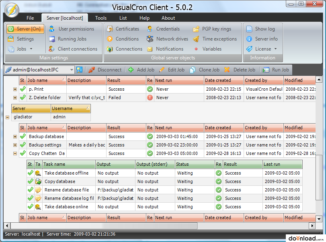This screenshot has width=326, height=242.
Task: Toggle status check of Backup database job
Action: pos(23,136)
